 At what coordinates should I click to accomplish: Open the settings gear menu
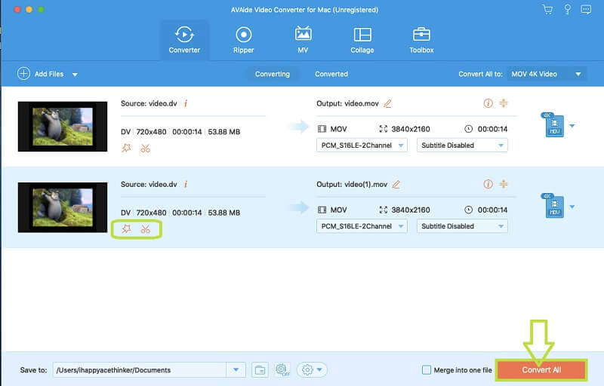312,370
